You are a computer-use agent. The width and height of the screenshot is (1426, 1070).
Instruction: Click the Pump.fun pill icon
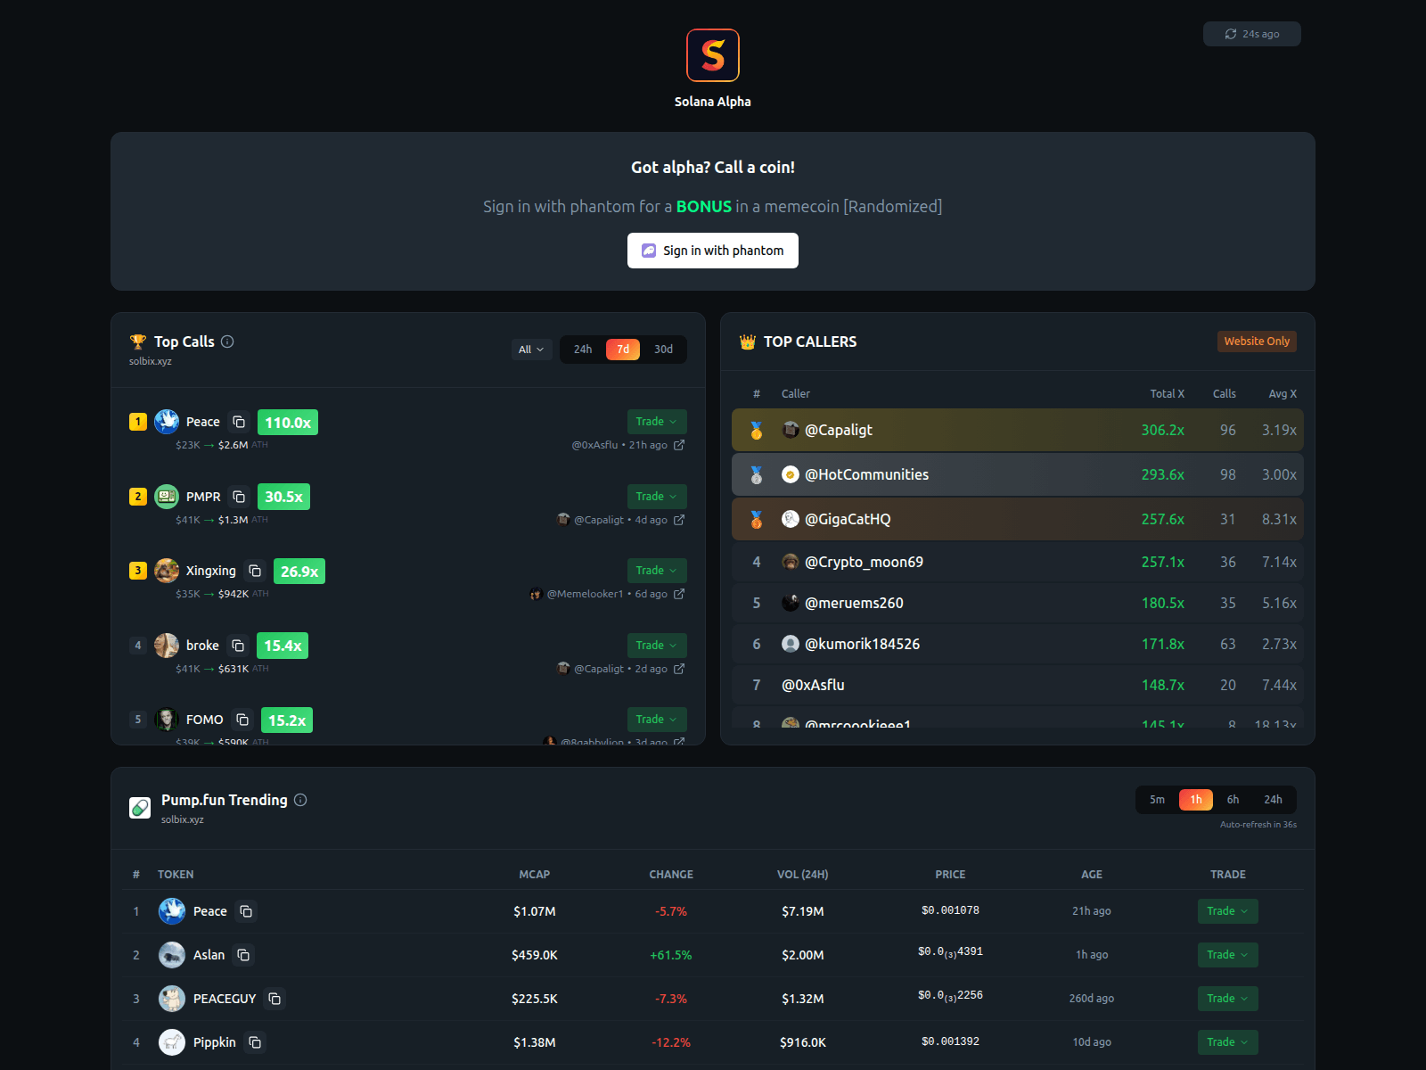(x=139, y=807)
